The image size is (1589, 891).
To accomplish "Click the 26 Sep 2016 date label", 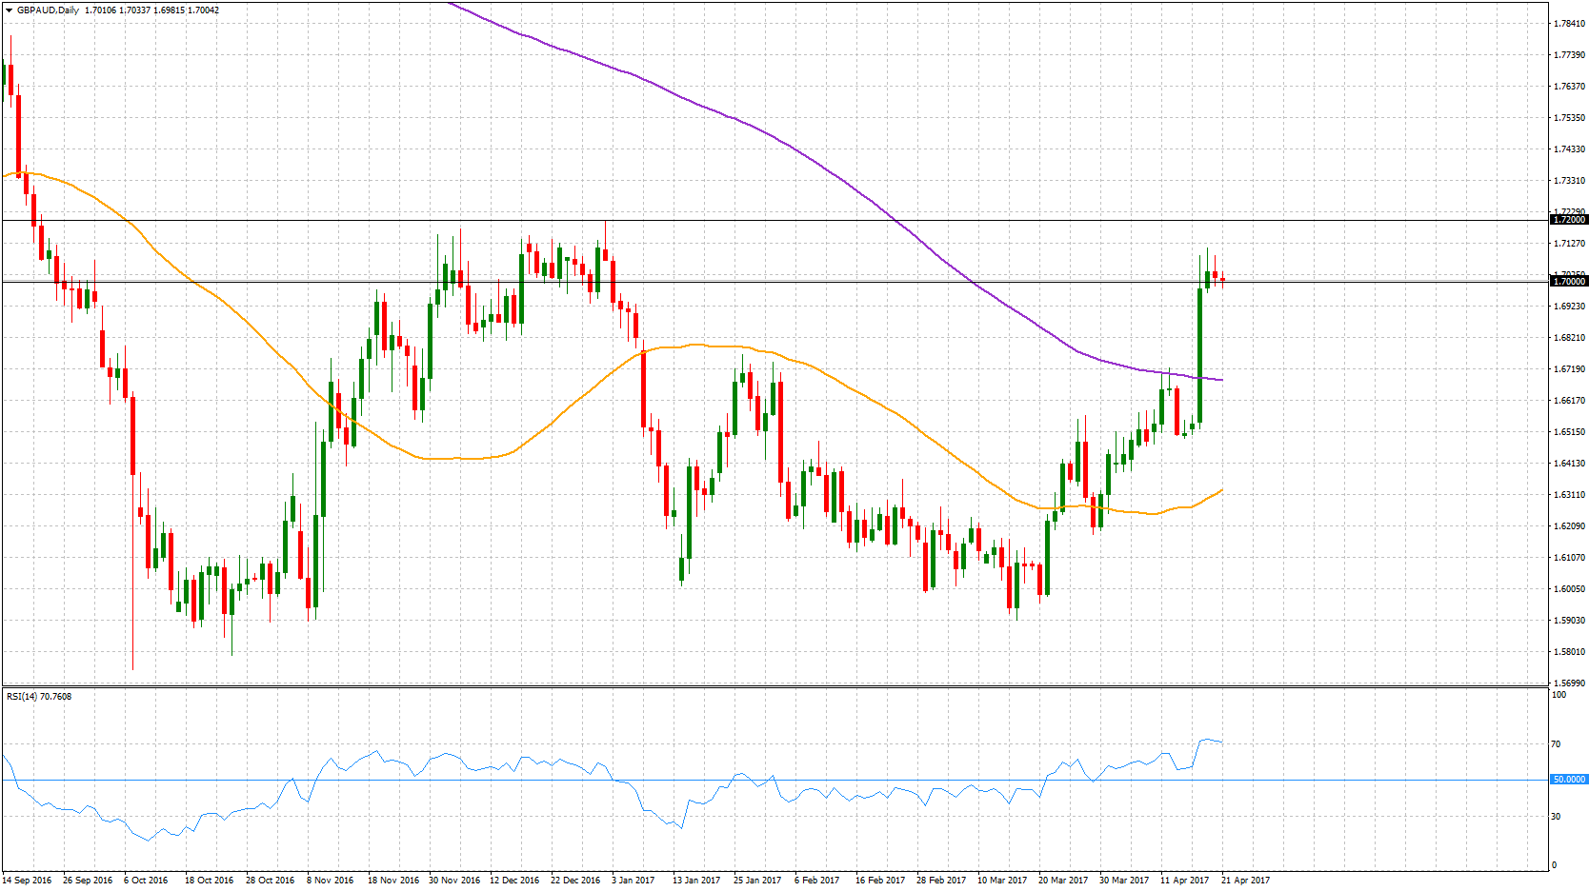I will pos(88,881).
